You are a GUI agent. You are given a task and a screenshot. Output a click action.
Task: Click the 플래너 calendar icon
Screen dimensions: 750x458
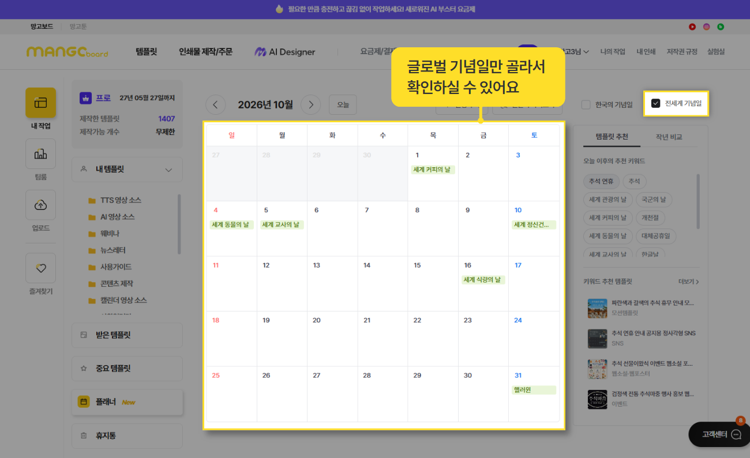click(84, 401)
